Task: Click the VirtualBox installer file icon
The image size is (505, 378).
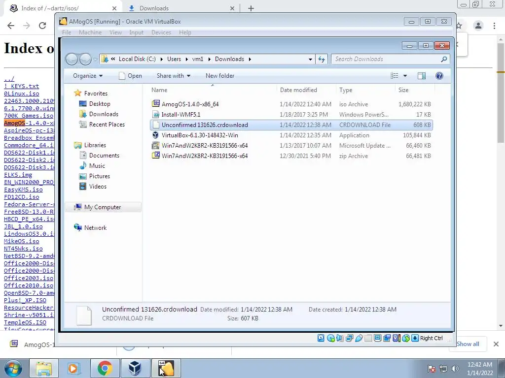Action: (x=155, y=135)
